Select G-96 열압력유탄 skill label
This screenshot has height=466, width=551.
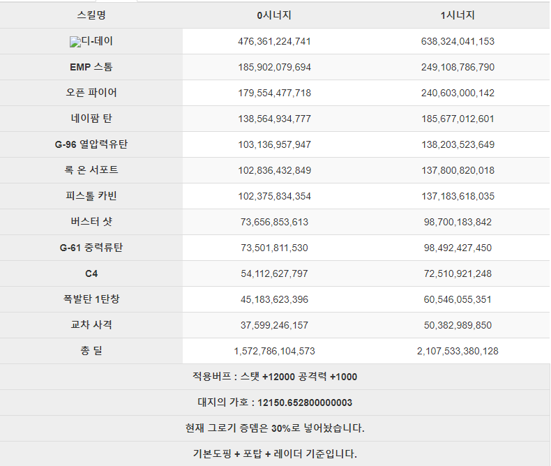(91, 144)
